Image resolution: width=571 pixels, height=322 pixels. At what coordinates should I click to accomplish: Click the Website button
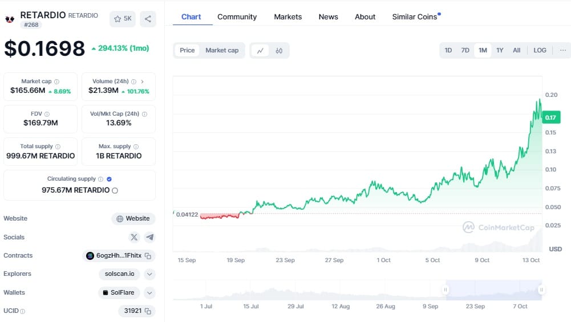[133, 218]
